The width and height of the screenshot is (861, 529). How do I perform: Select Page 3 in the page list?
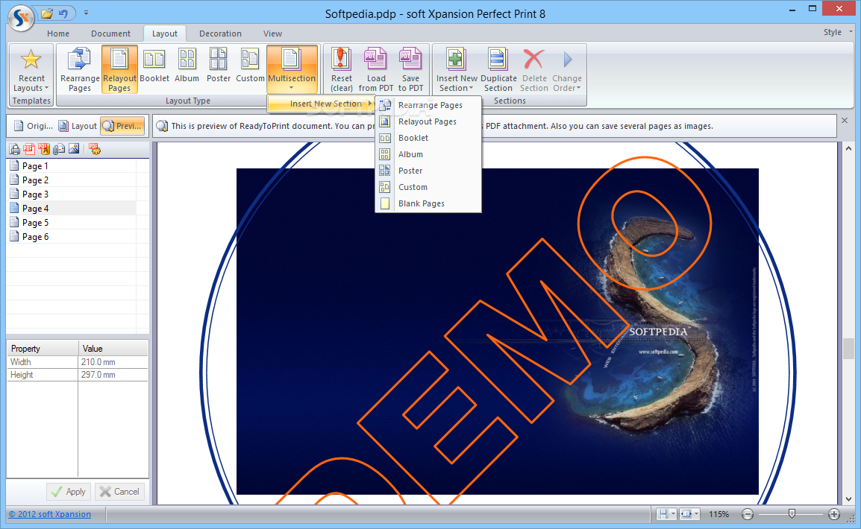pyautogui.click(x=72, y=194)
